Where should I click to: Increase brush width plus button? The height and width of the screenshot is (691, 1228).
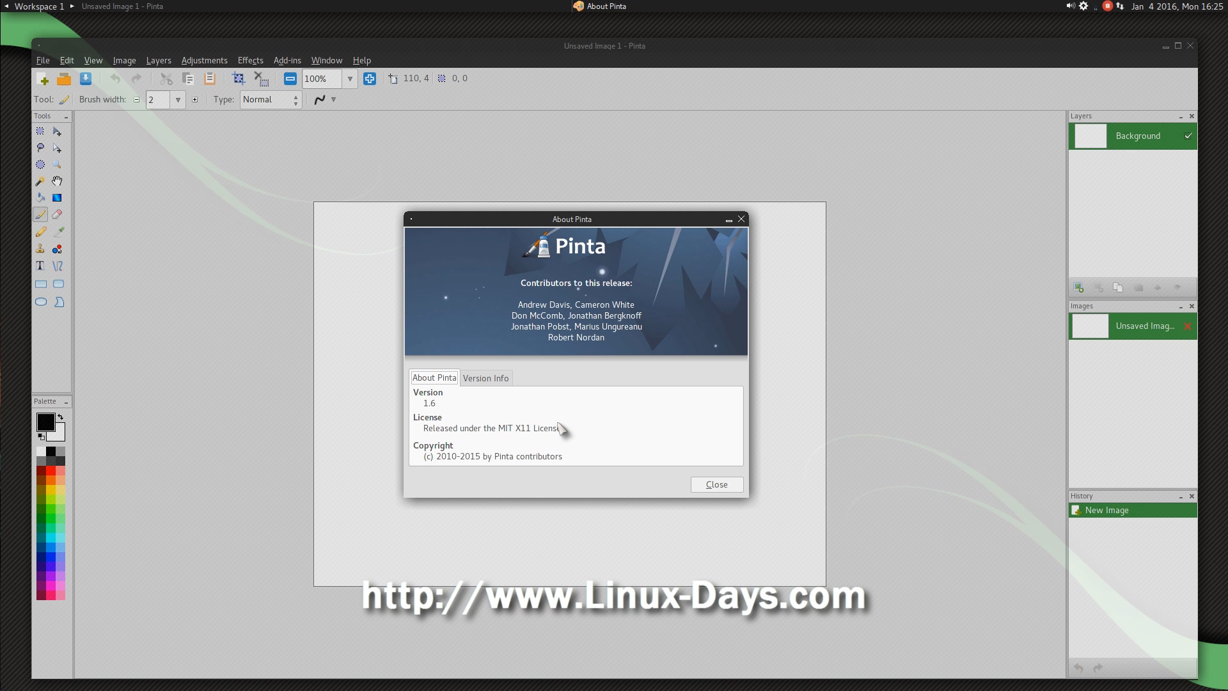click(195, 100)
